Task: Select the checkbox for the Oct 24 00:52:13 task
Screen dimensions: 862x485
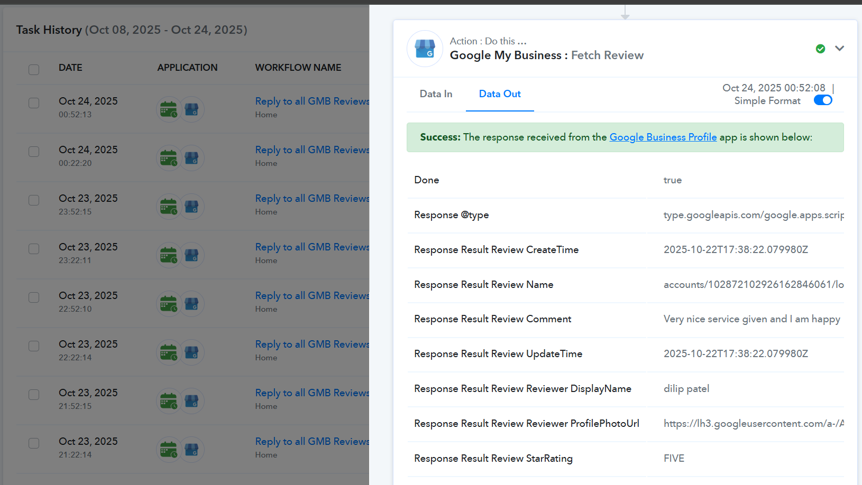Action: [x=34, y=103]
